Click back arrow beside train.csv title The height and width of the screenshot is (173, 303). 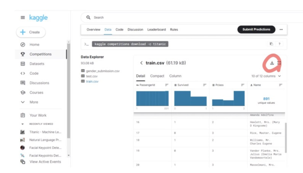point(141,63)
